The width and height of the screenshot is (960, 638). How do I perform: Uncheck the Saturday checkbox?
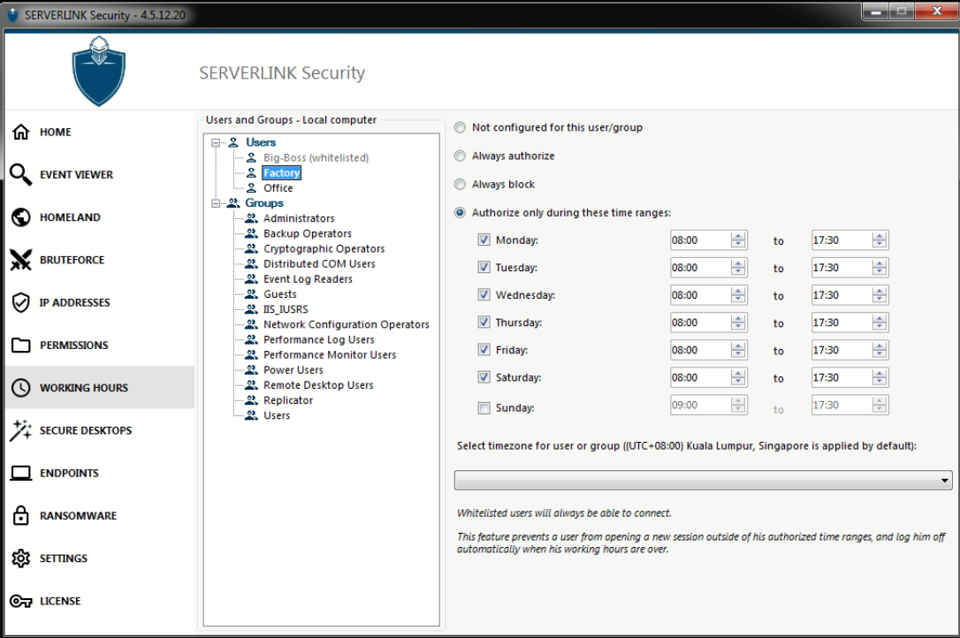484,377
